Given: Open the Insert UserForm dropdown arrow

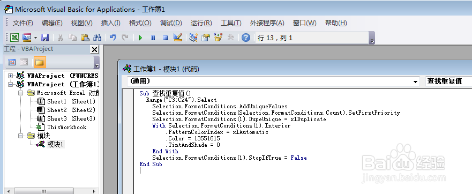Looking at the screenshot, I should [x=35, y=38].
